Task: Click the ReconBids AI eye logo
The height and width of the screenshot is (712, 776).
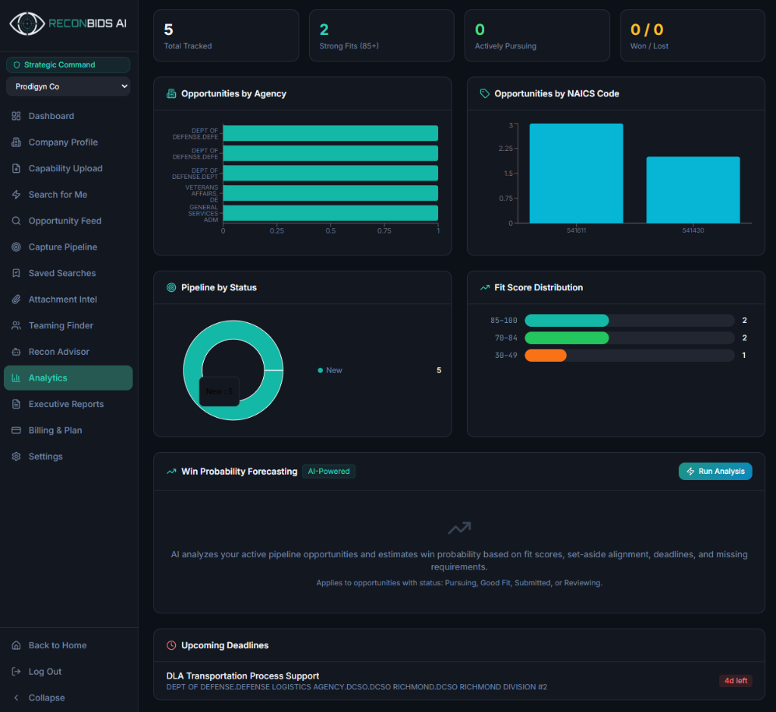Action: 27,24
